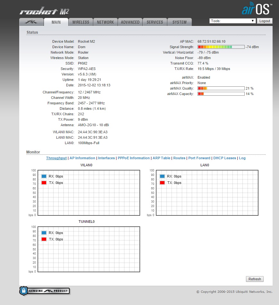Click Transmit CCQ value 77.4 %

(x=203, y=63)
